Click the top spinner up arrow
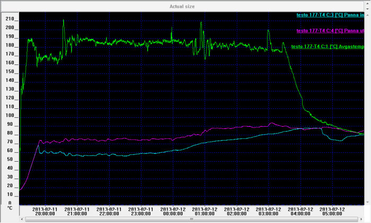Viewport: 371px width, 223px height. point(367,3)
